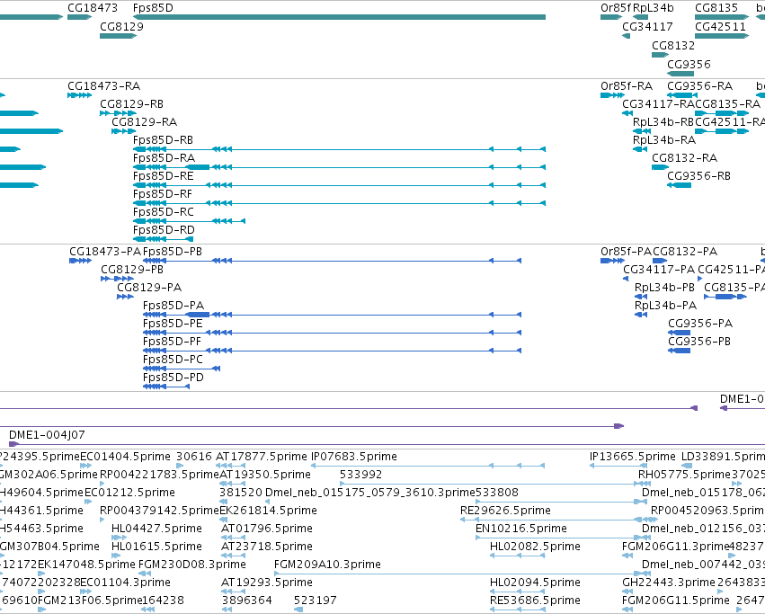Open the CG8129-RA transcript label
Screen dimensions: 765x614
[145, 122]
